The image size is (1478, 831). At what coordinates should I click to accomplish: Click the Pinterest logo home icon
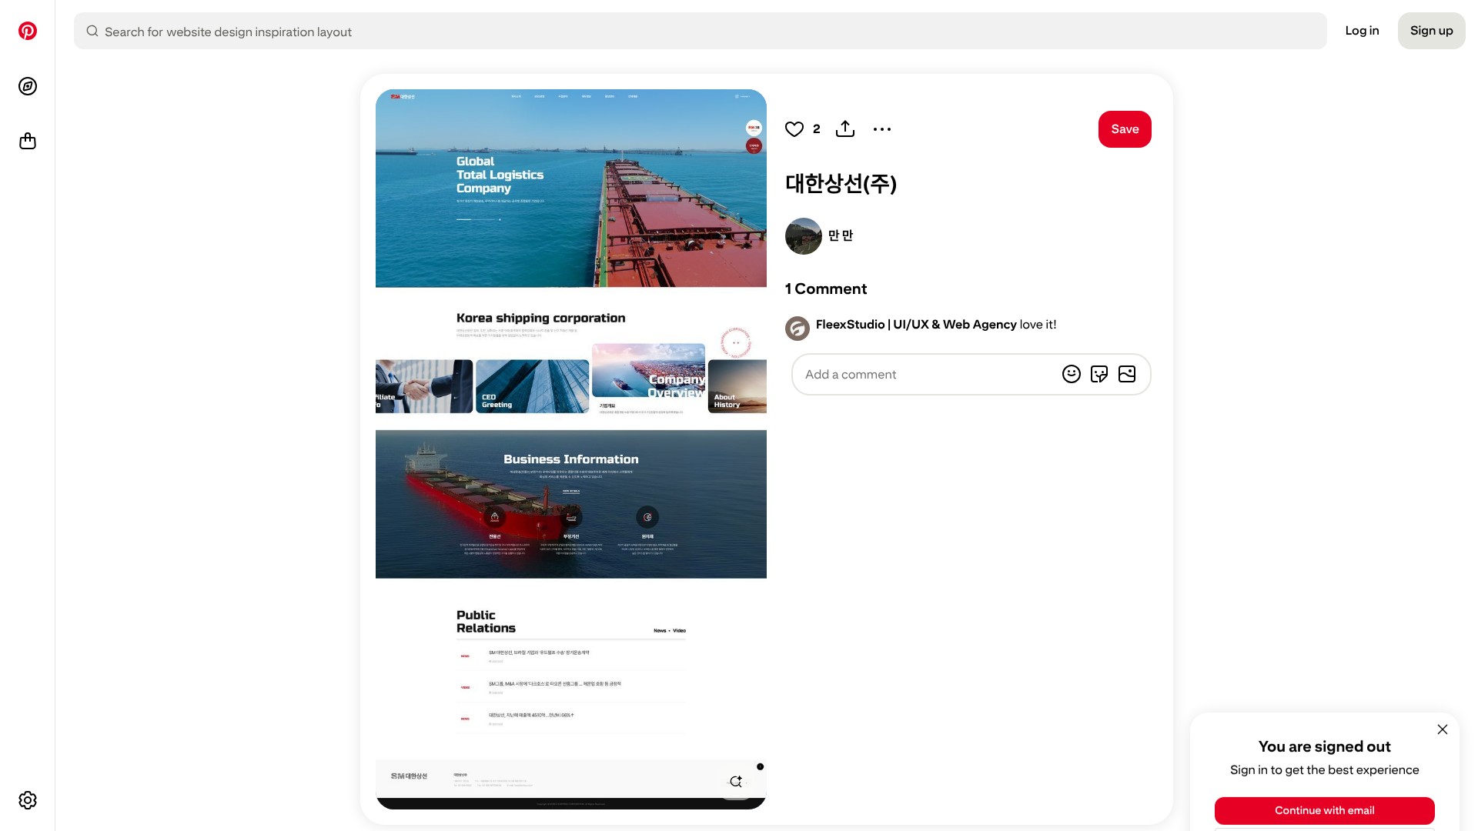click(x=28, y=31)
